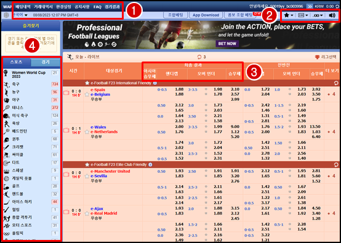Select the badminton (배드민턴) racket icon

coord(7,131)
